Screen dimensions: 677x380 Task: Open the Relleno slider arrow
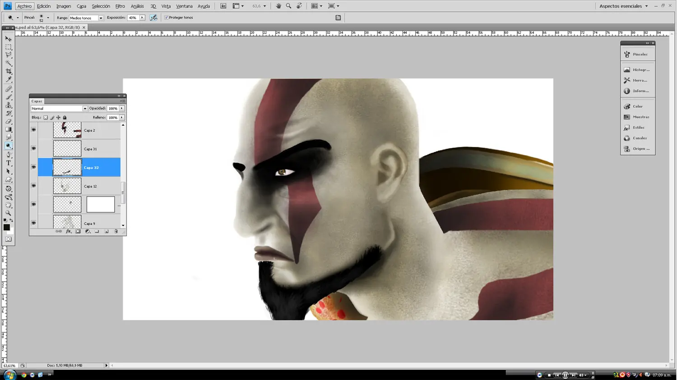click(122, 118)
